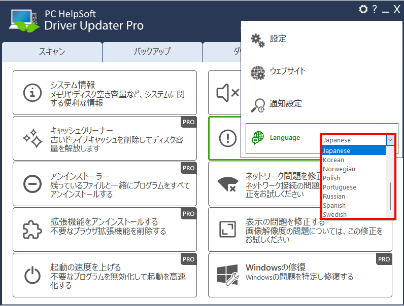
Task: Click PRO badge on Windowsの修復 card
Action: tap(384, 259)
